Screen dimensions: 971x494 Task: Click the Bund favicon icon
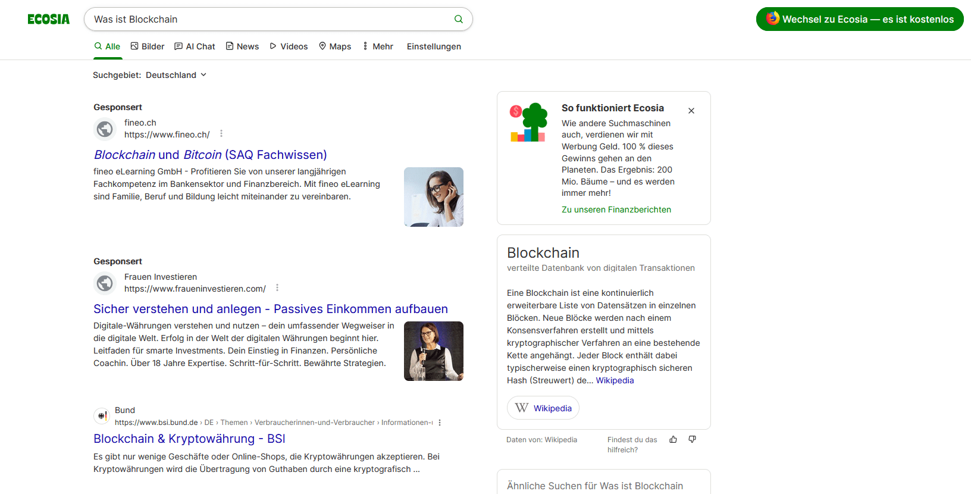[x=102, y=415]
